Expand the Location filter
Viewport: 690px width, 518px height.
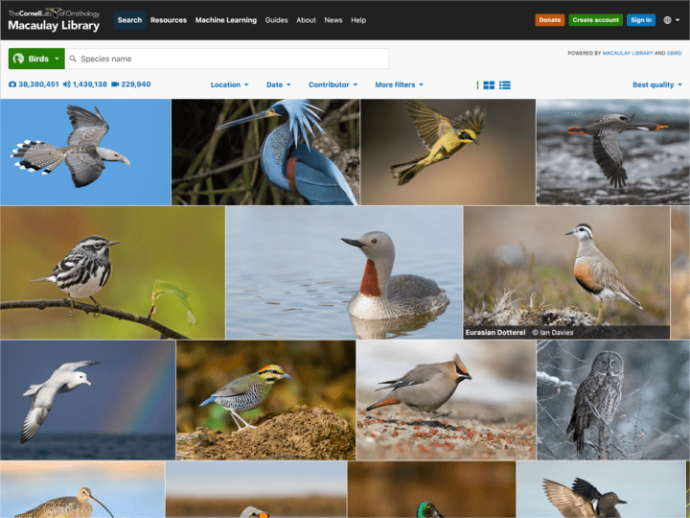(229, 84)
